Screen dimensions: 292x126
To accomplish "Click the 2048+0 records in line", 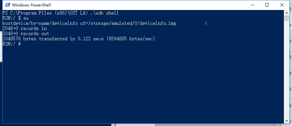I will click(25, 29).
